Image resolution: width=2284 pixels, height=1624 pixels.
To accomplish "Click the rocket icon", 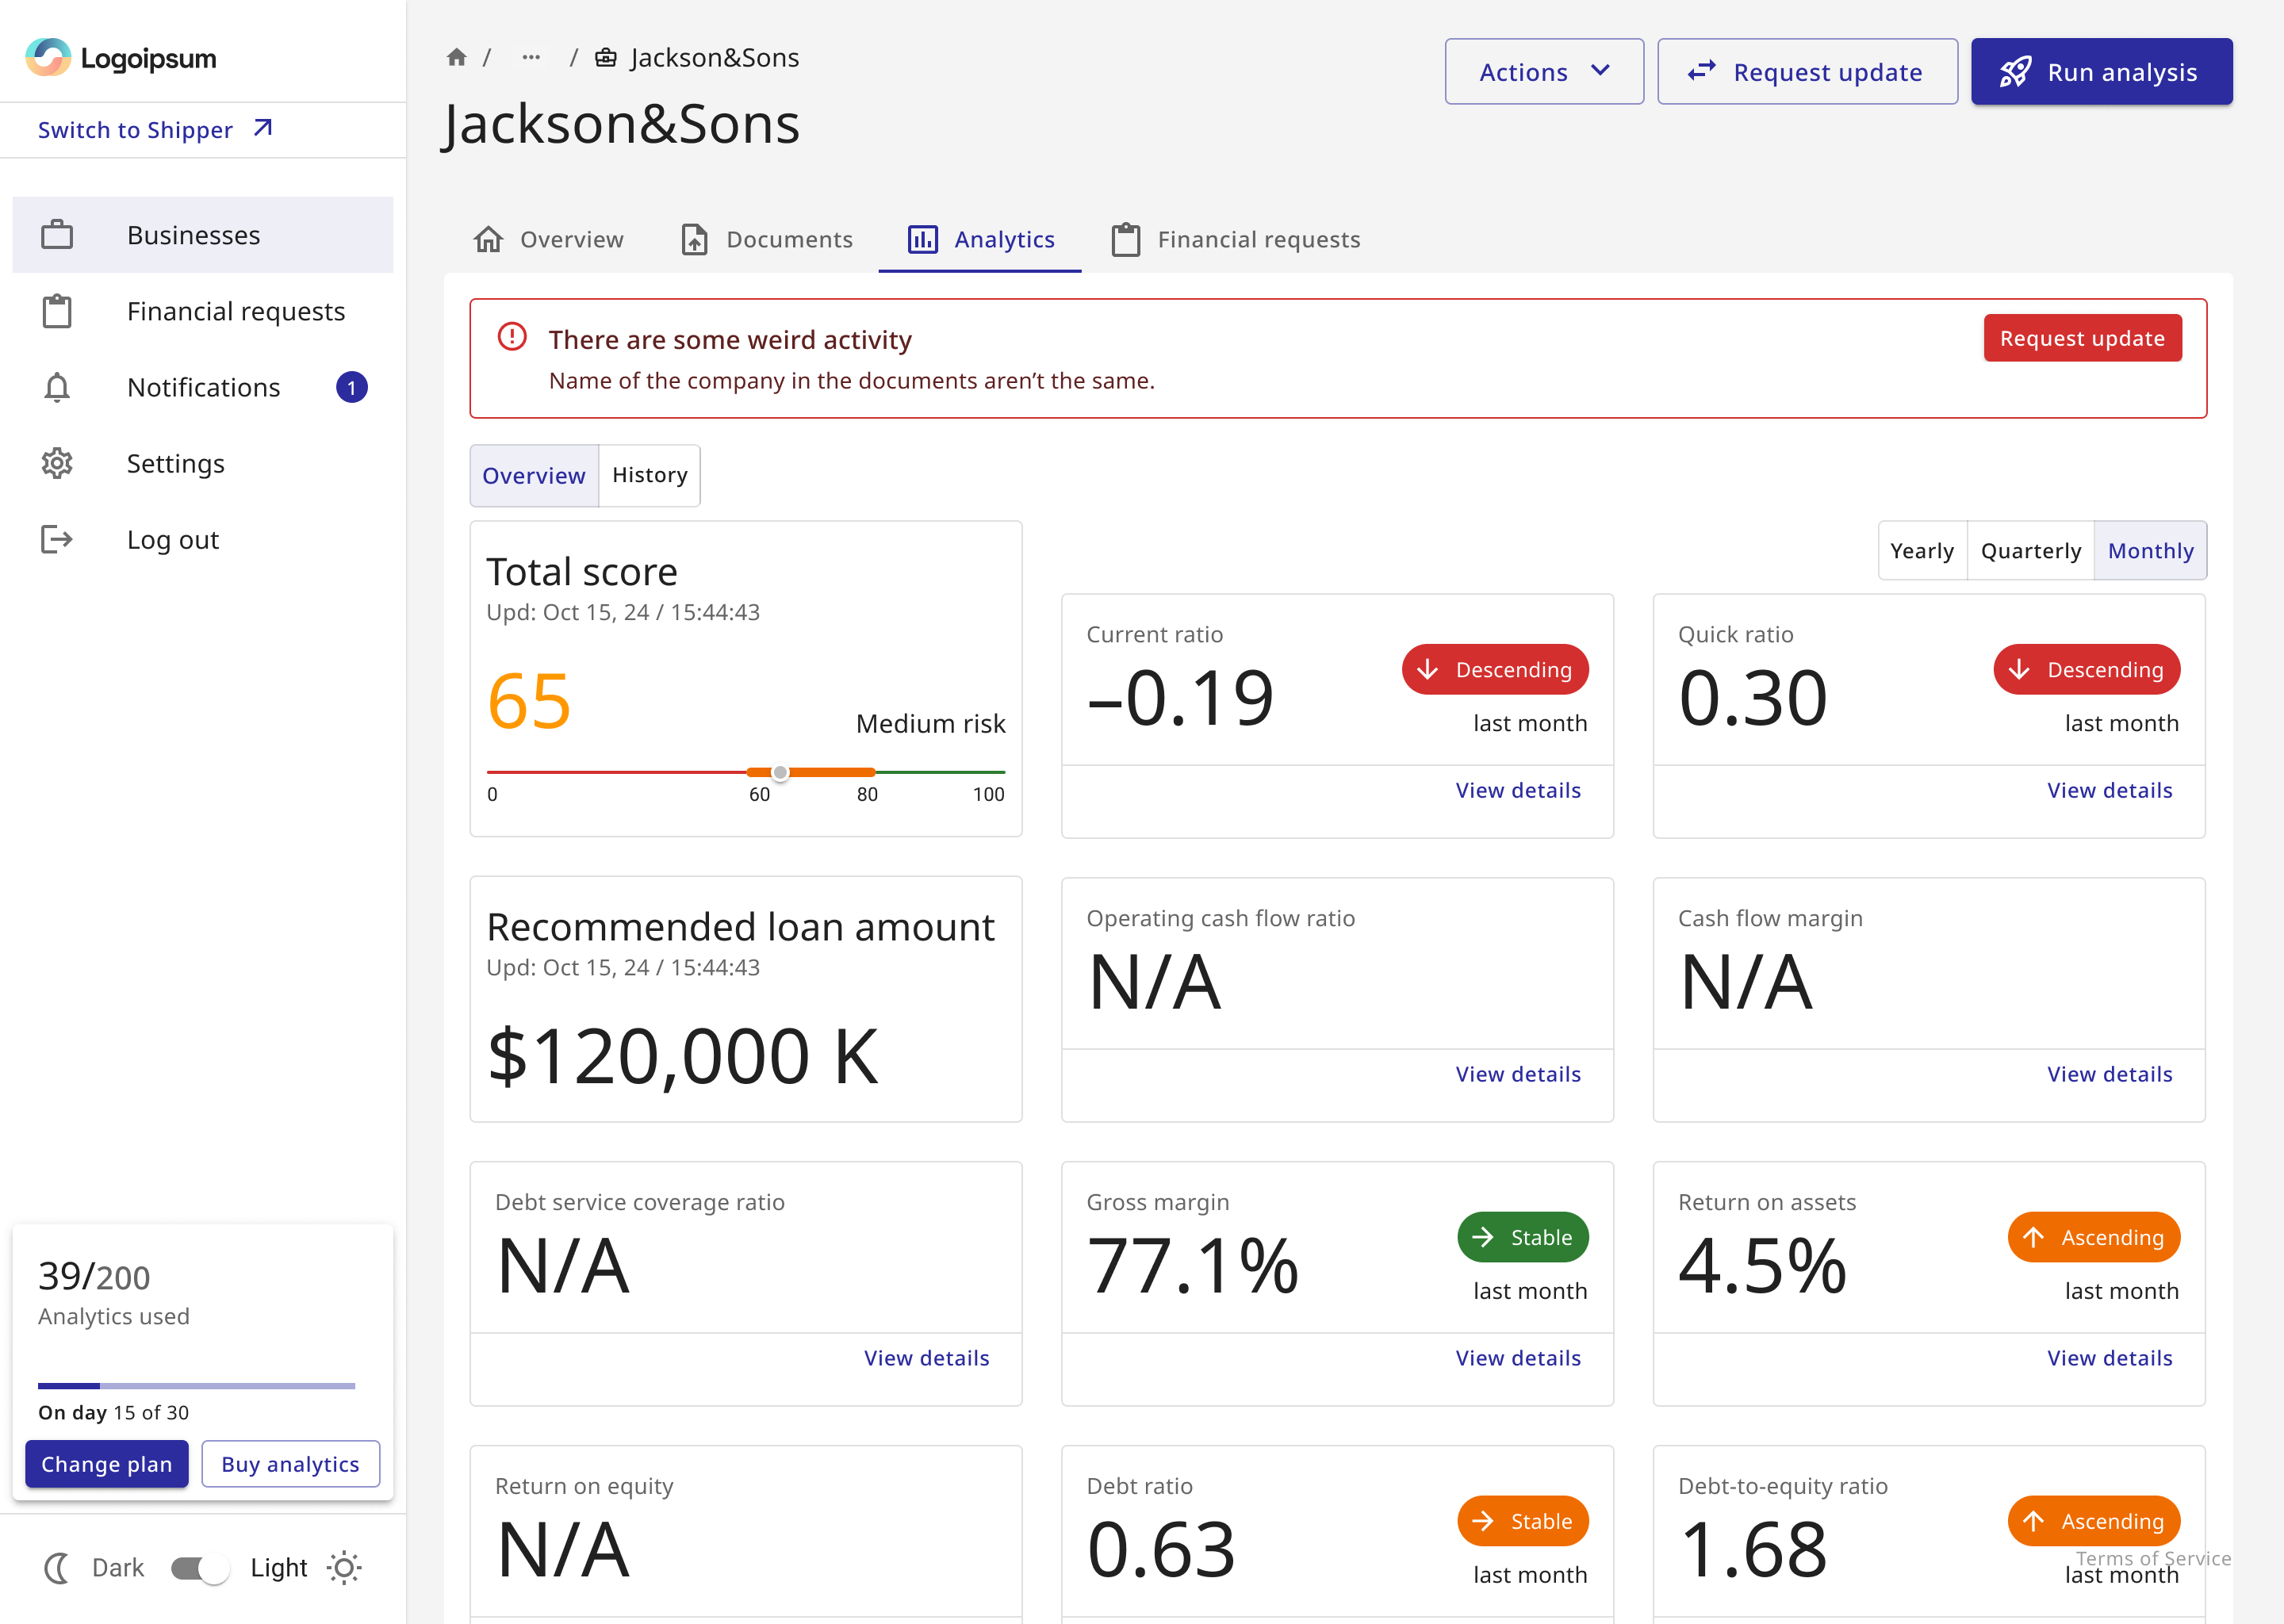I will 2015,71.
